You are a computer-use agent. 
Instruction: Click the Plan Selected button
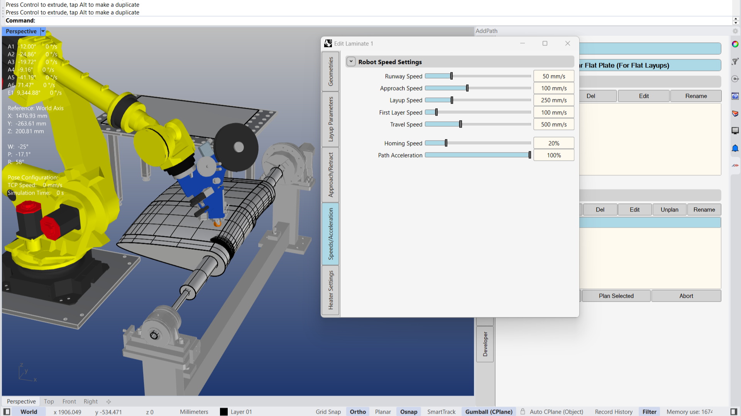(616, 296)
